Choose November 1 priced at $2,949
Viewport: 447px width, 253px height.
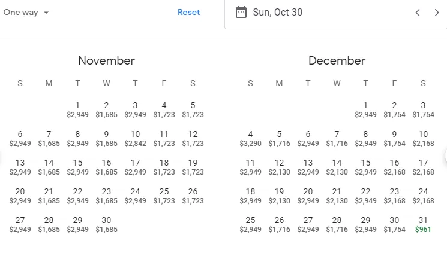[77, 109]
